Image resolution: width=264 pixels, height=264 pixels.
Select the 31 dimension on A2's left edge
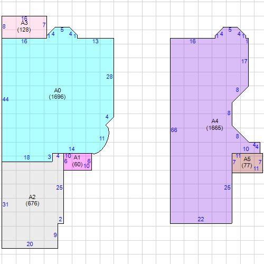5,204
